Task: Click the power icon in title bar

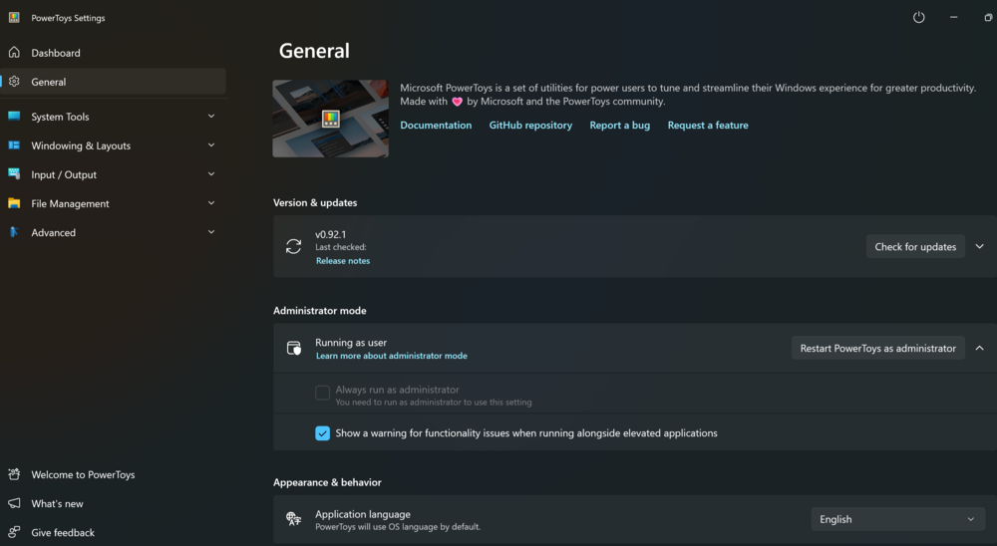Action: pyautogui.click(x=919, y=18)
